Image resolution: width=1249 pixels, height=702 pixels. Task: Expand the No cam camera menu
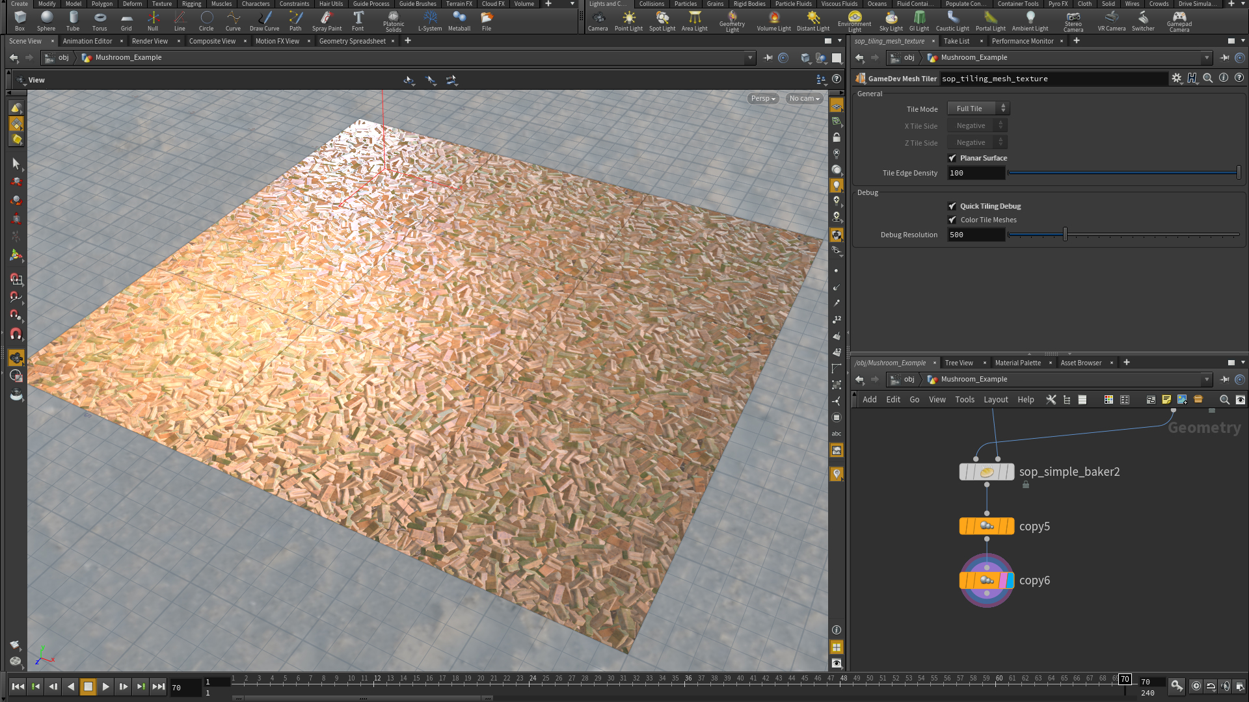tap(804, 98)
